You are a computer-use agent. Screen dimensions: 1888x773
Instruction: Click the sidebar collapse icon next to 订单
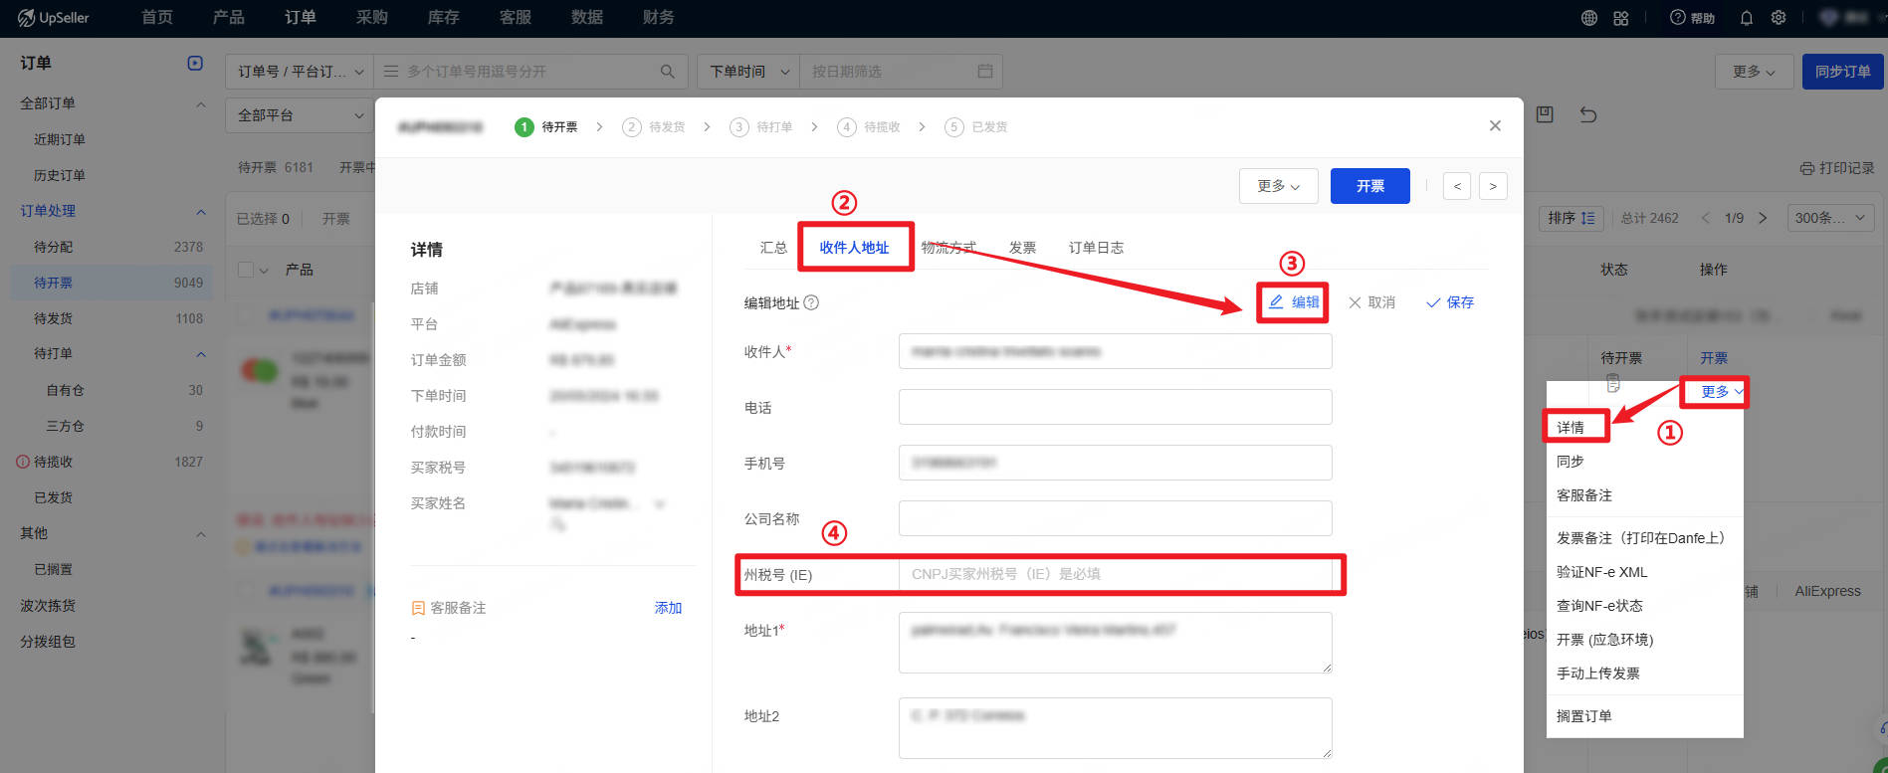(x=195, y=63)
